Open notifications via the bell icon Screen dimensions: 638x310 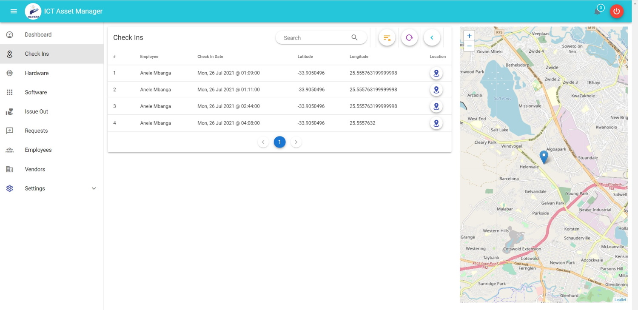point(597,11)
